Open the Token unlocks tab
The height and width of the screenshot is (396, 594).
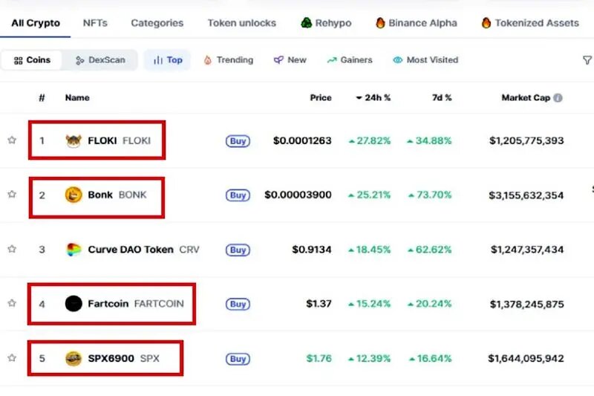(241, 23)
